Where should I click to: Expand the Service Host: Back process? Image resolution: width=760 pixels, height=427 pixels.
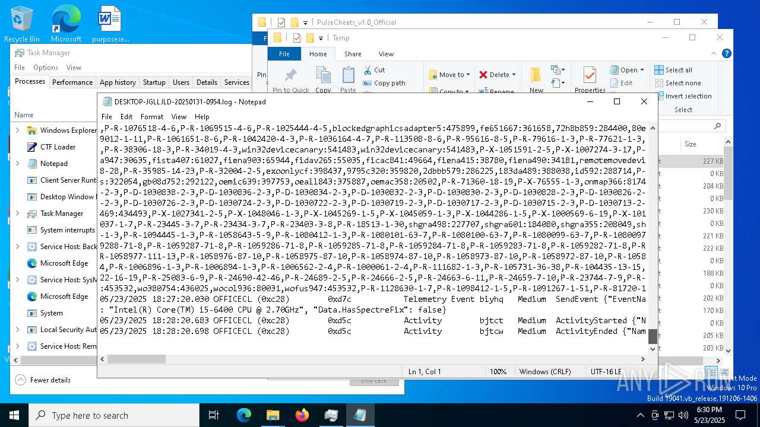(17, 247)
